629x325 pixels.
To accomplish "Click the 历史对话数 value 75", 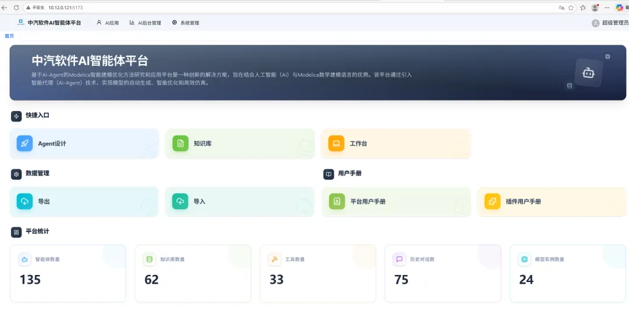I will [x=401, y=280].
